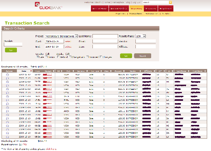Open action icon in the PYPL payment row
The height and width of the screenshot is (151, 211).
pos(8,100)
